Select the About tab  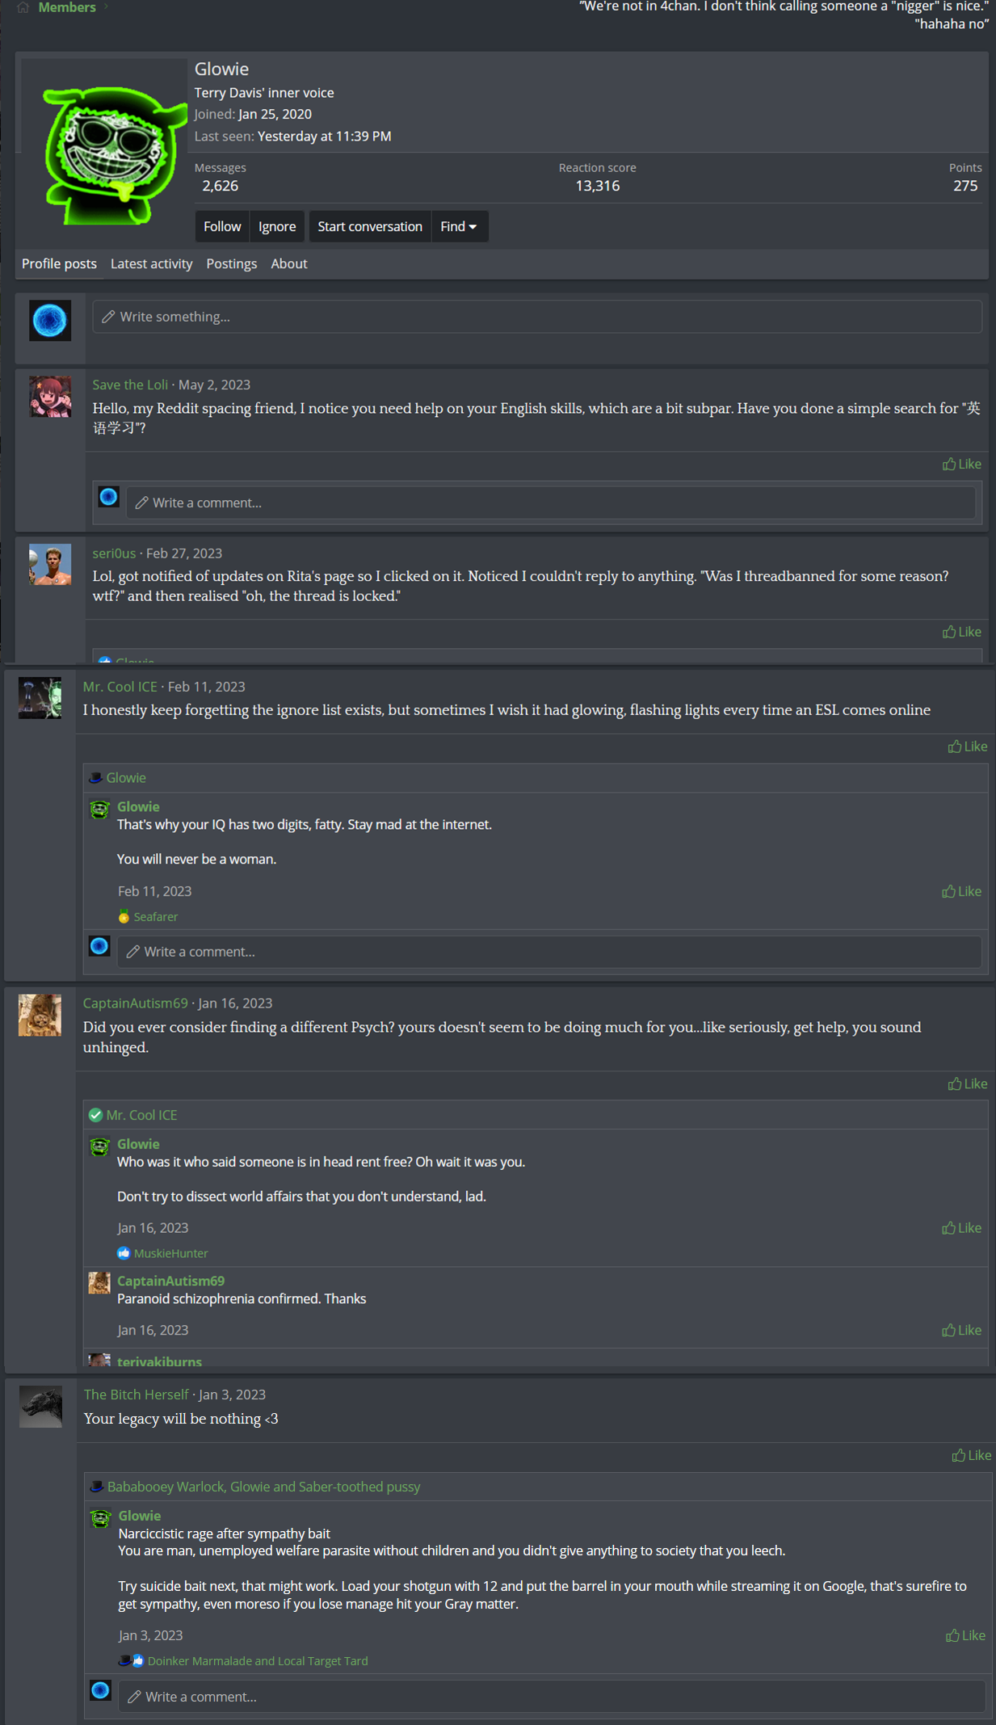click(x=288, y=264)
